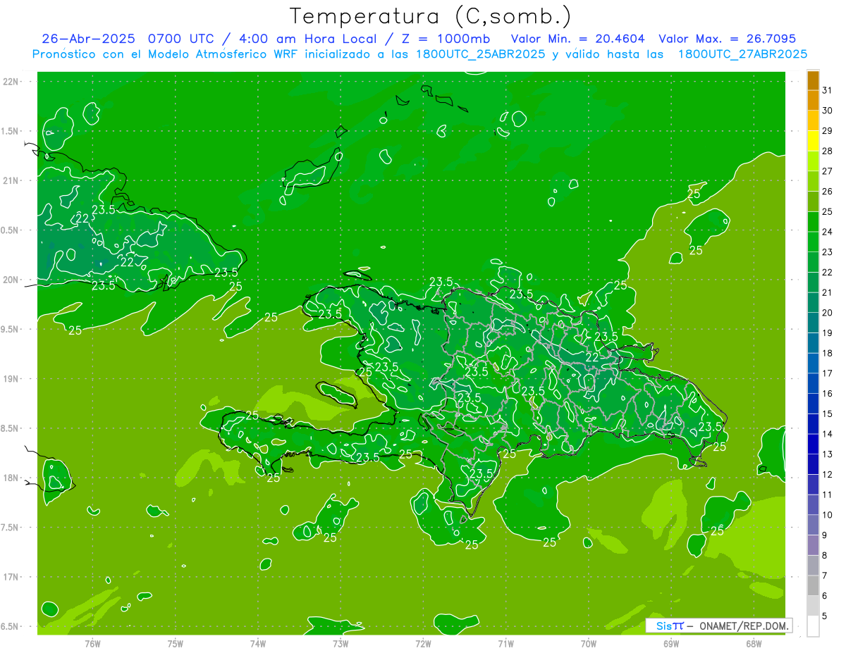Click the colorbar label "31"
The image size is (846, 653).
click(x=827, y=90)
